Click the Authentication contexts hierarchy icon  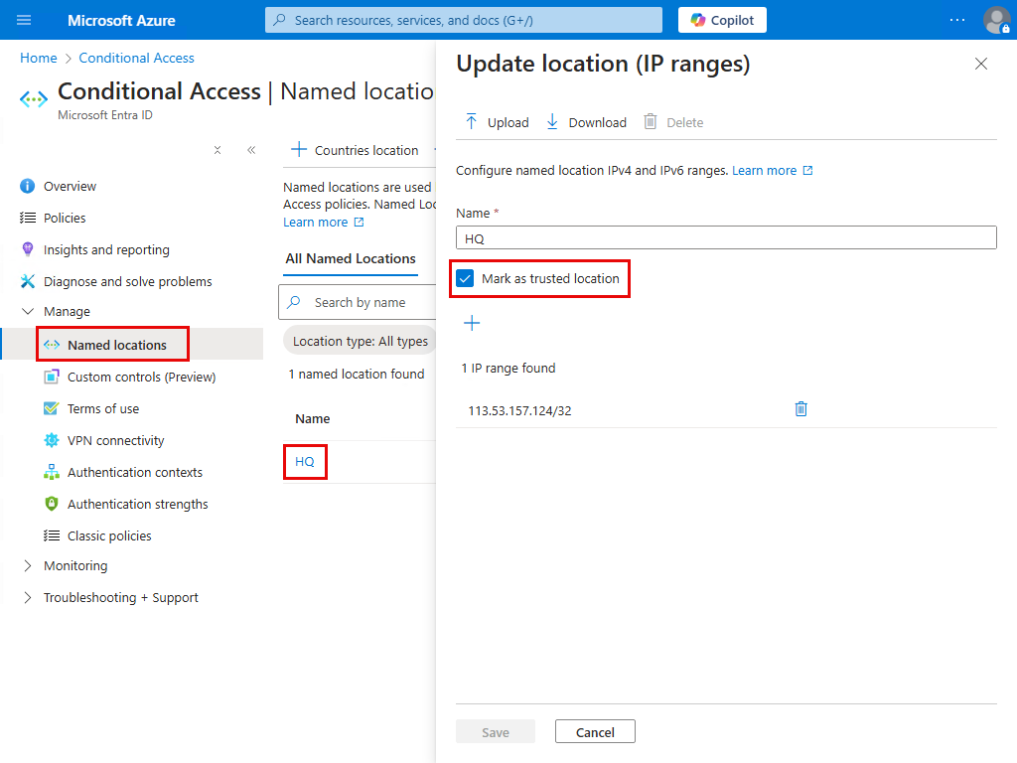coord(52,472)
